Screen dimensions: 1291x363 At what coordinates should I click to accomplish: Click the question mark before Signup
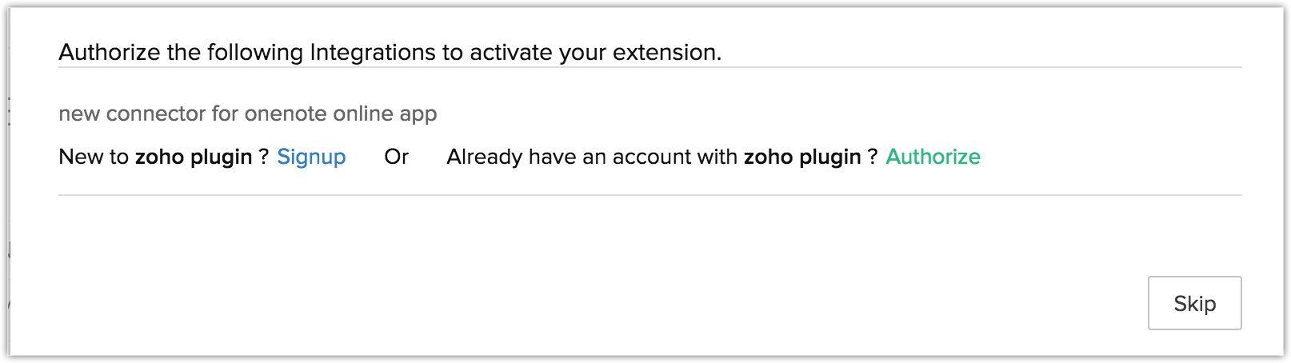263,157
